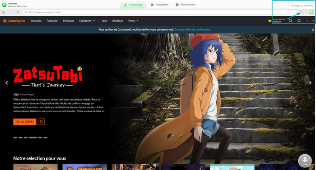Reload the Crunchyroll page

(x=18, y=12)
